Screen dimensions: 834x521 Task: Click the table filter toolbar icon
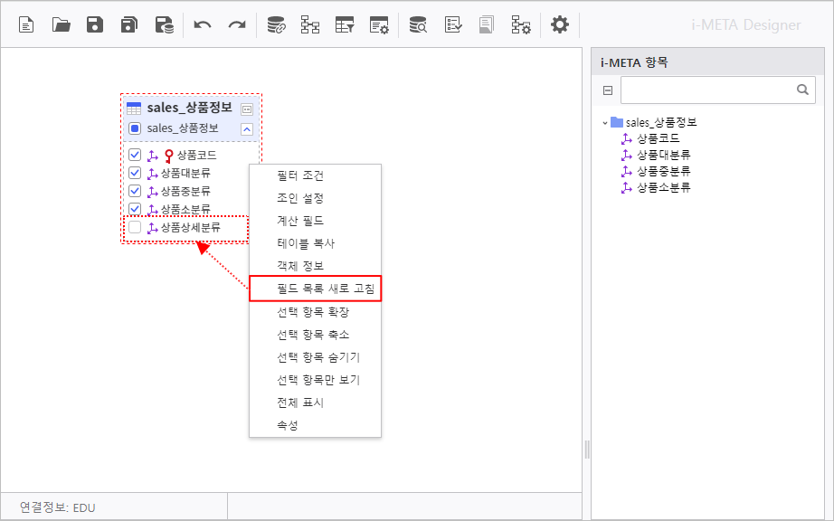click(x=345, y=25)
